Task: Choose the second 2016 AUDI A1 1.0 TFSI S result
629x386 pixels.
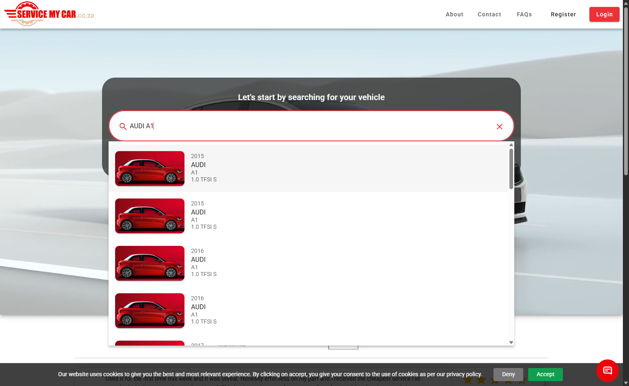Action: point(309,310)
